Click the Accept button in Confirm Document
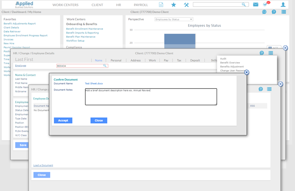The image size is (295, 191). 63,120
